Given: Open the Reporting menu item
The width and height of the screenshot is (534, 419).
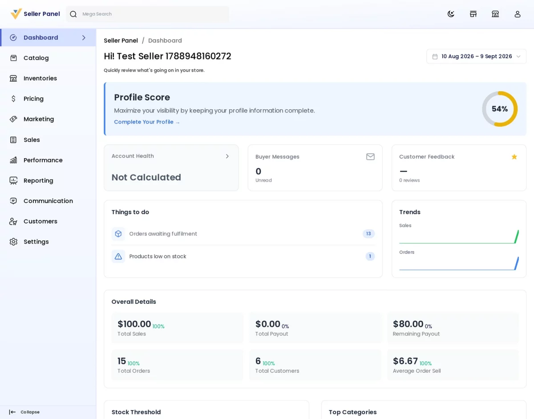Looking at the screenshot, I should (48, 180).
